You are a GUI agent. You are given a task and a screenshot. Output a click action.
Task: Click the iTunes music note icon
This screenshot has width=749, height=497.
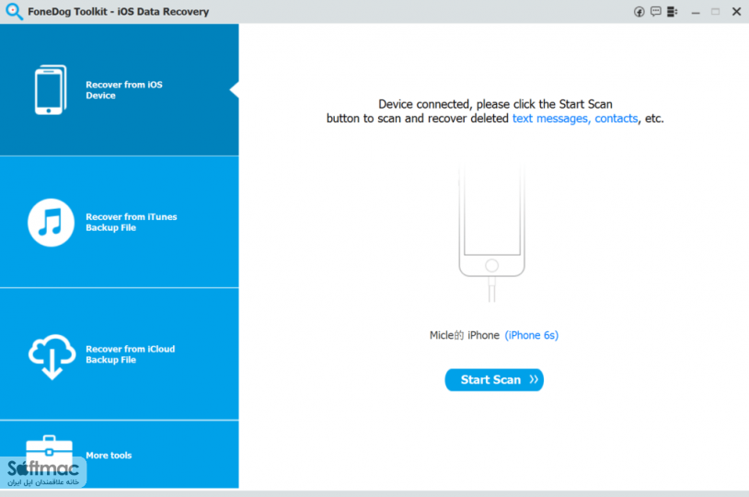(x=51, y=222)
